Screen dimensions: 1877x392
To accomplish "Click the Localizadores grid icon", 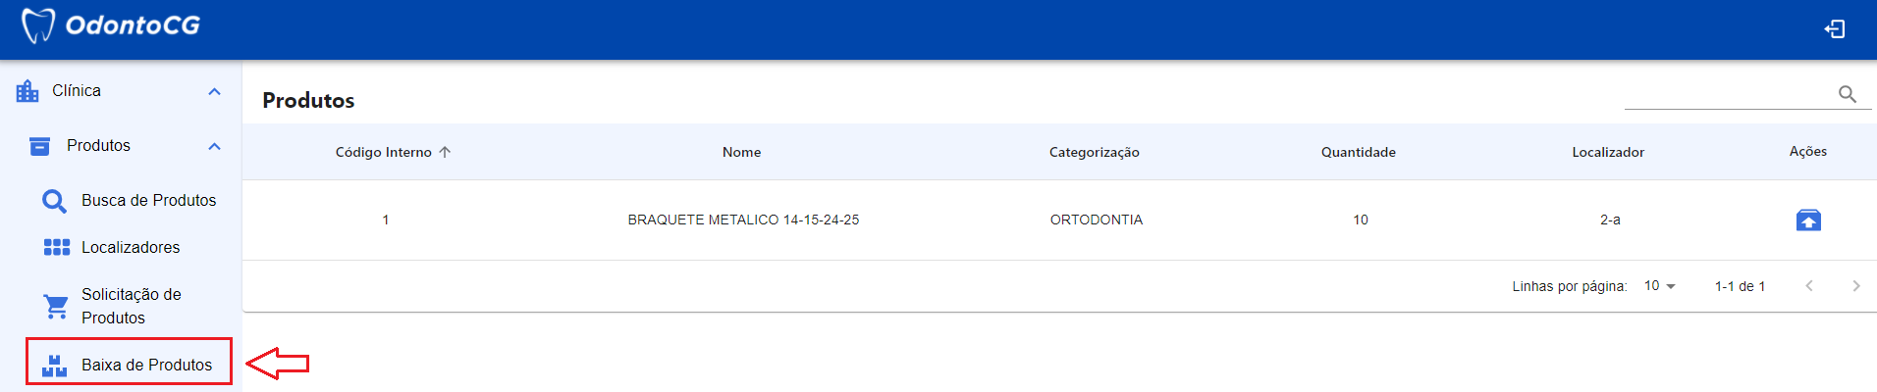I will (x=56, y=247).
